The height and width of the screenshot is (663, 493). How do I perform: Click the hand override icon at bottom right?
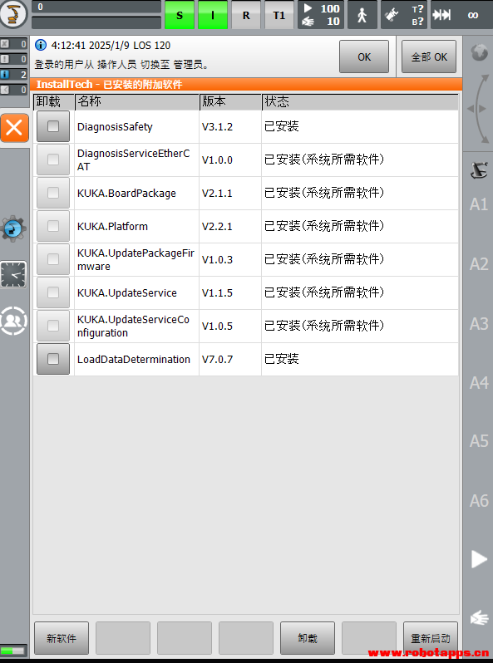tap(480, 619)
